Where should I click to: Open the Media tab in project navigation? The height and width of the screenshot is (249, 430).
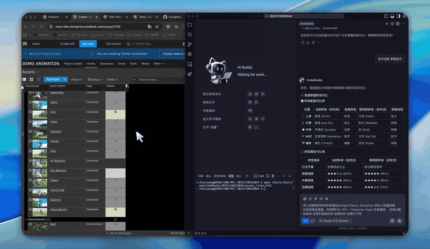pos(145,63)
